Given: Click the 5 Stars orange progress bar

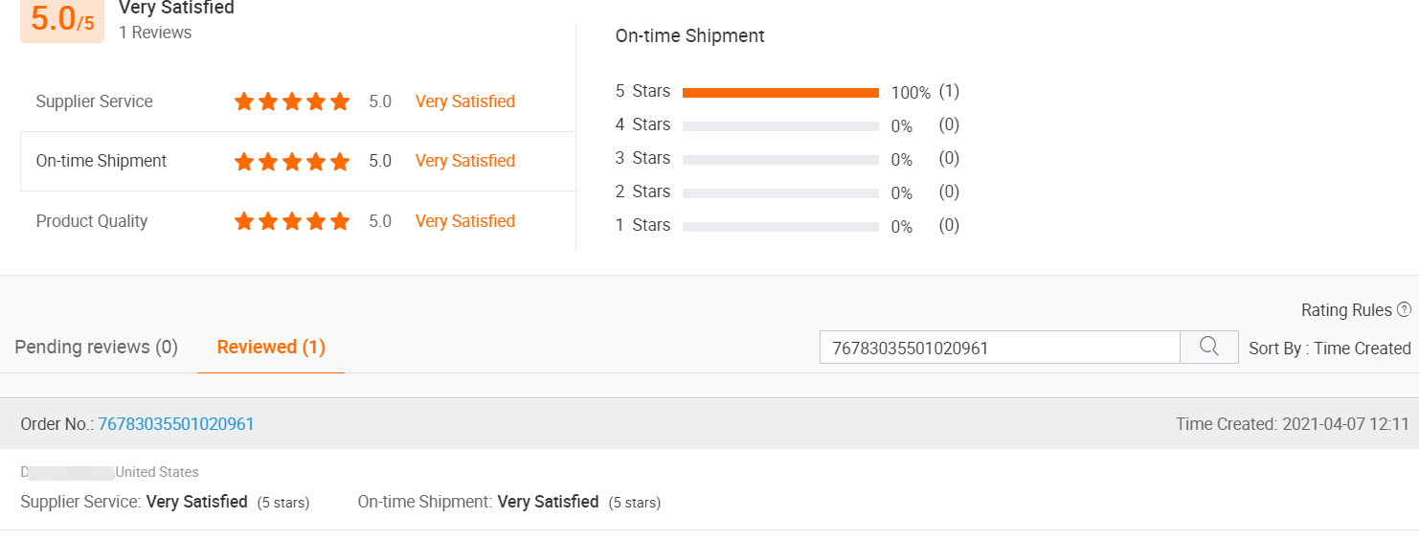Looking at the screenshot, I should click(780, 93).
